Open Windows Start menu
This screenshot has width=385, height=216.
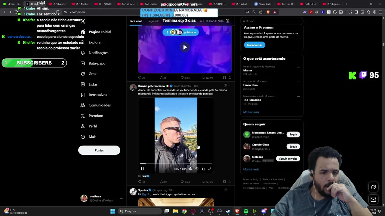pyautogui.click(x=112, y=211)
